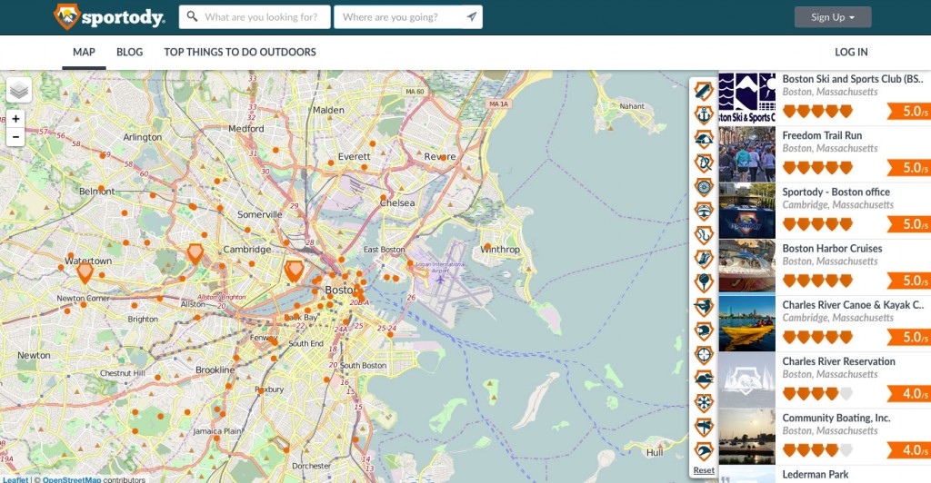Select the clouds filter icon
Screen dimensions: 931x483
coord(704,379)
